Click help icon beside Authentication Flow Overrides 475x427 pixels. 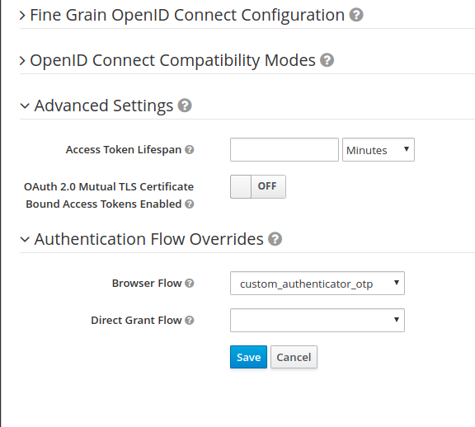[x=275, y=239]
